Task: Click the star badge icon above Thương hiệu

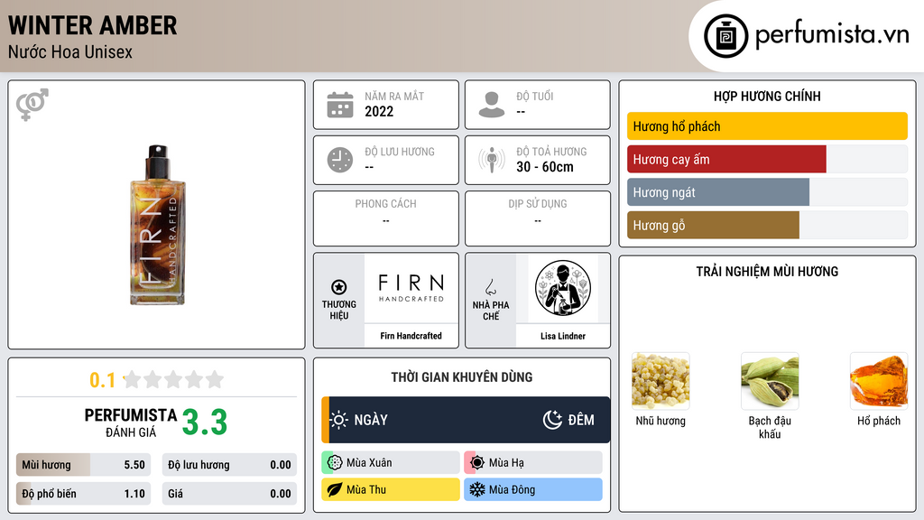Action: (x=339, y=287)
